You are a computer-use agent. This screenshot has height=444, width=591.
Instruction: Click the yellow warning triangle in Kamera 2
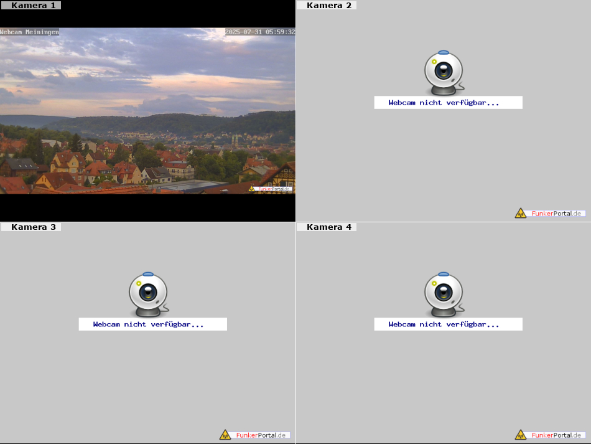(x=521, y=213)
